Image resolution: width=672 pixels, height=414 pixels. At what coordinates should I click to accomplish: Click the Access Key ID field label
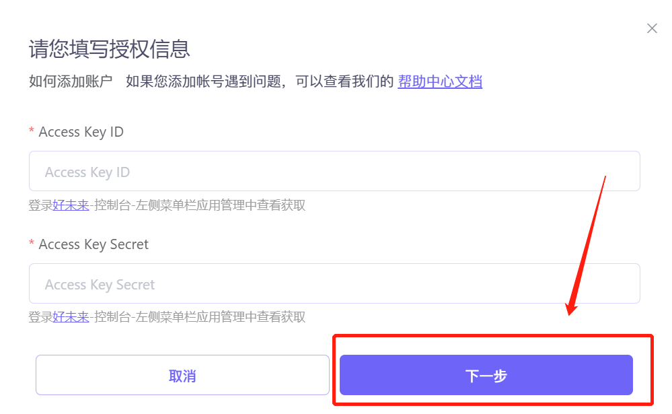(81, 132)
